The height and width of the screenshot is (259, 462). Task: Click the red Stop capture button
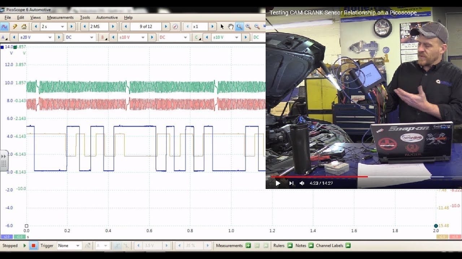point(34,246)
